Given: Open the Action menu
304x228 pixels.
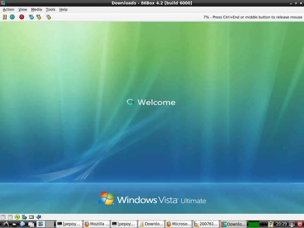Looking at the screenshot, I should [x=8, y=9].
